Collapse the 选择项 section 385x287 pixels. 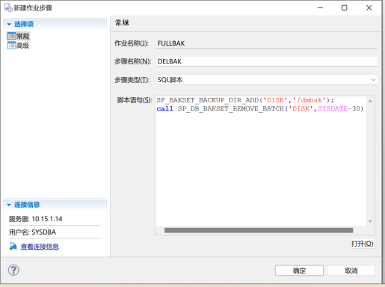[x=9, y=24]
